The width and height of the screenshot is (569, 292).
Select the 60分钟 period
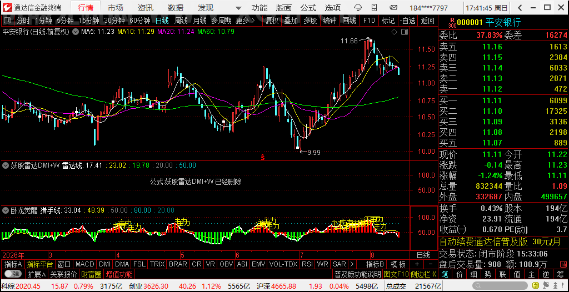[x=139, y=21]
